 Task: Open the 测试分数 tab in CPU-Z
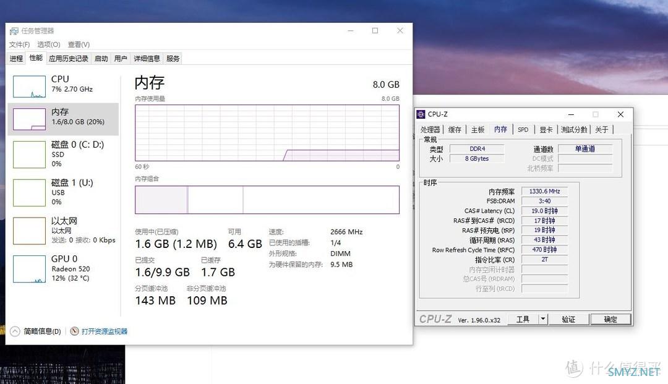coord(574,129)
